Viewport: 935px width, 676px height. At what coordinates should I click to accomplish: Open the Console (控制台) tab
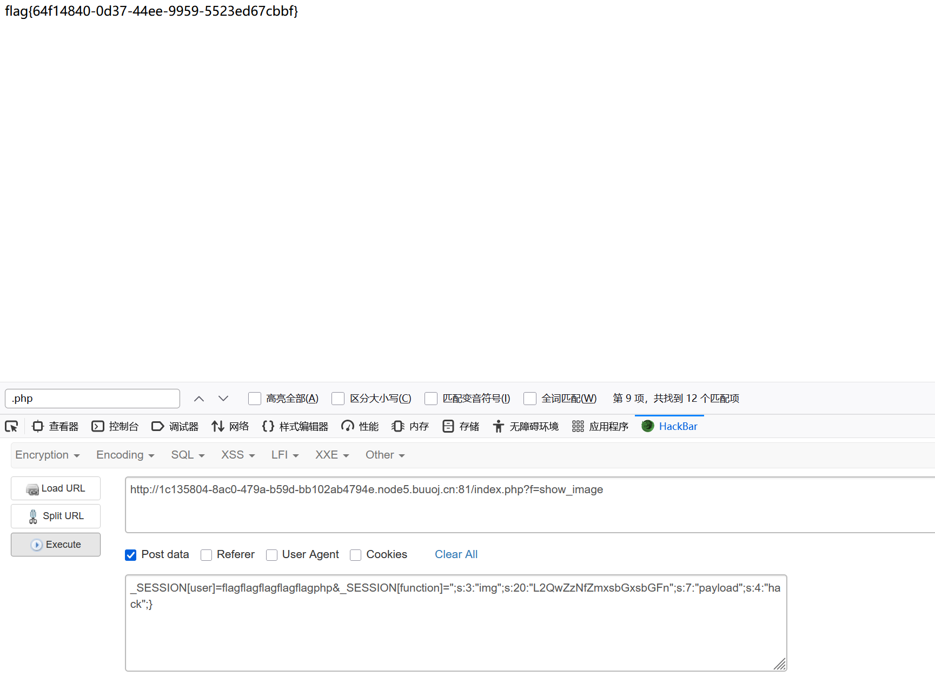(x=115, y=427)
